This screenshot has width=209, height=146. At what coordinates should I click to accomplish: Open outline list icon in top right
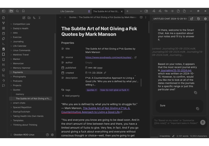coord(172,11)
